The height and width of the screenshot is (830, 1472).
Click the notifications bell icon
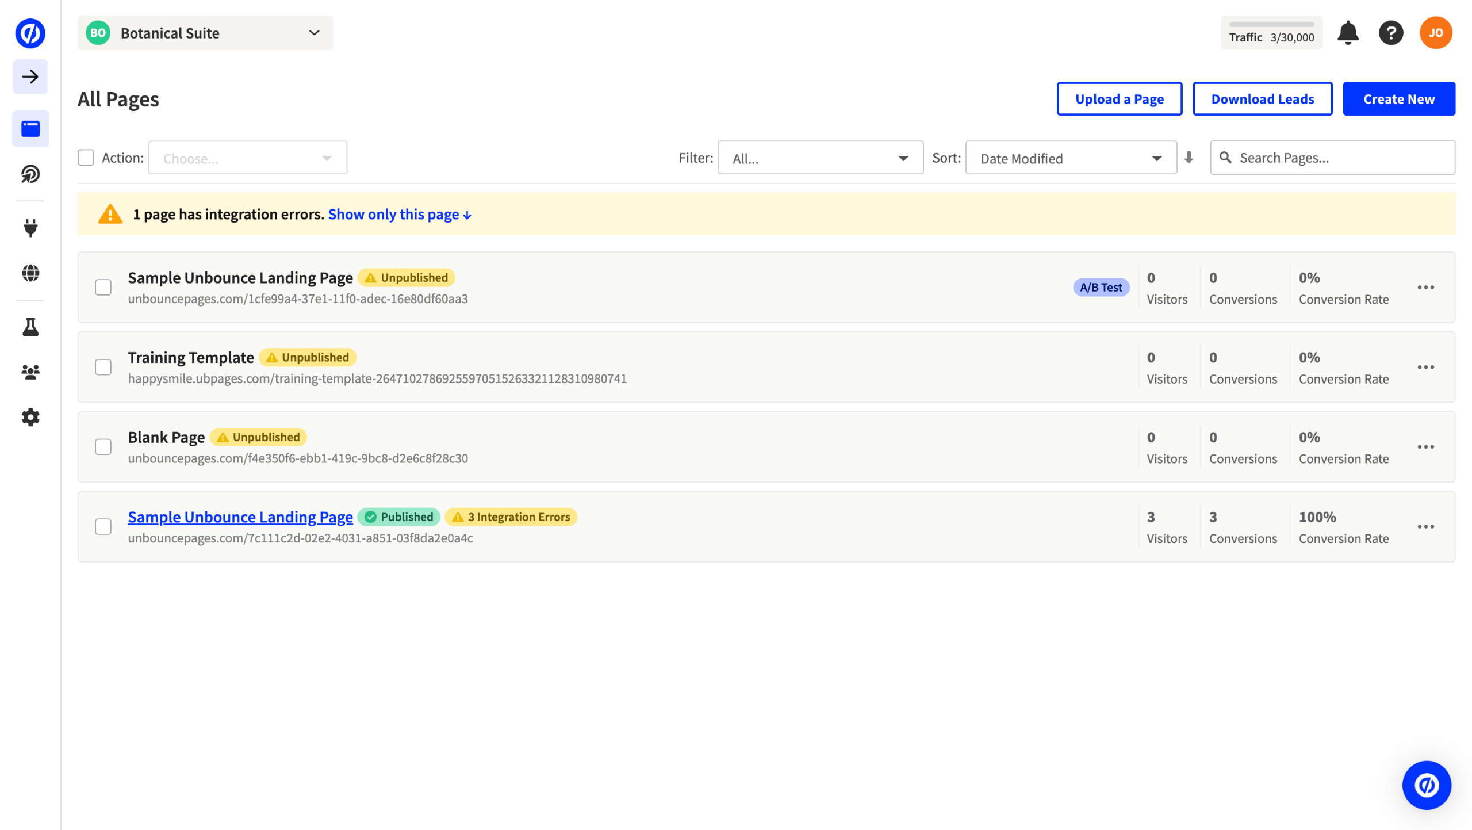[x=1347, y=33]
